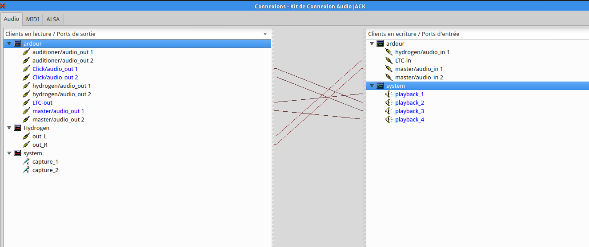The image size is (589, 247).
Task: Switch to the ALSA tab
Action: [53, 19]
